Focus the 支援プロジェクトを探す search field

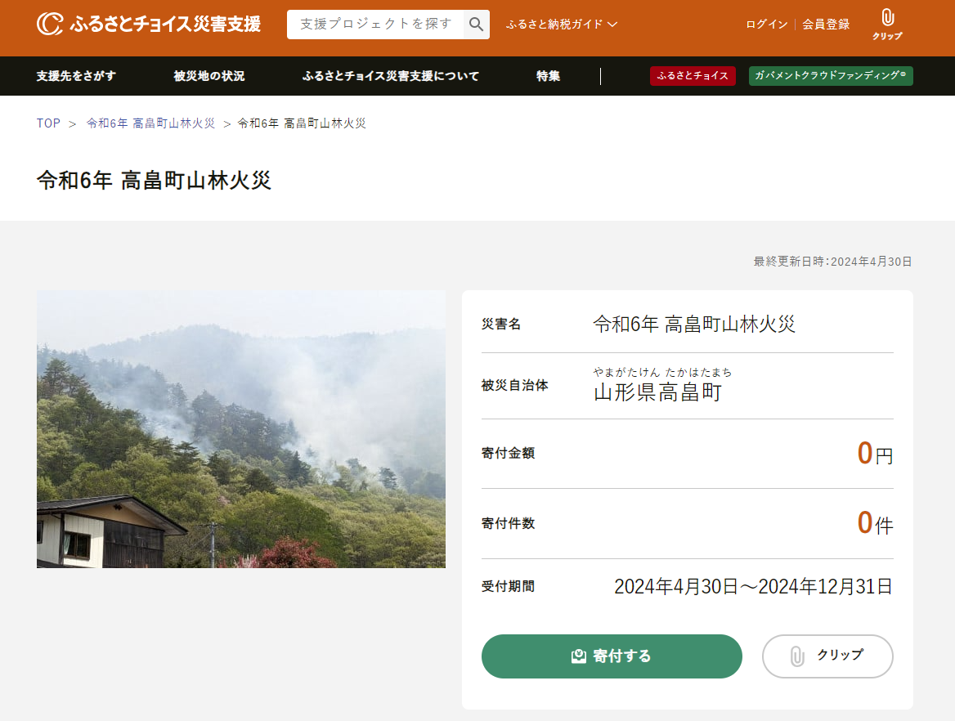pos(375,25)
